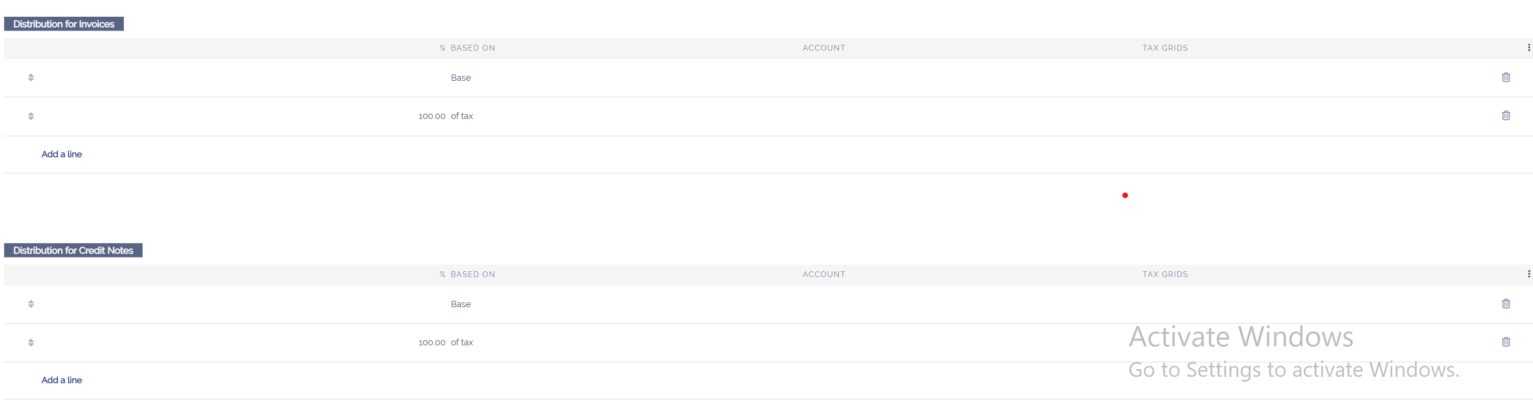Viewport: 1533px width, 406px height.
Task: Click Based On column header in invoices table
Action: [x=472, y=48]
